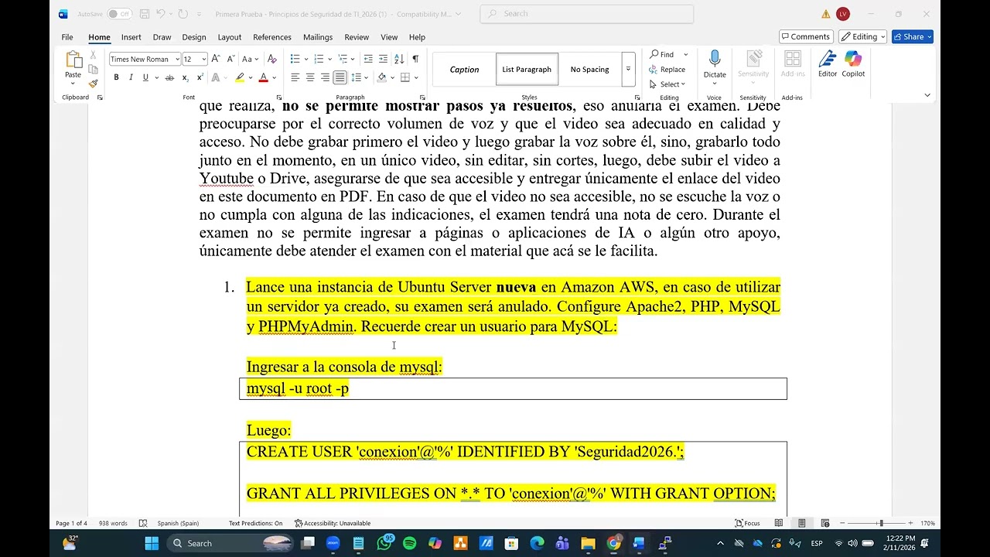The image size is (990, 557).
Task: Toggle show paragraph marks icon
Action: pyautogui.click(x=415, y=59)
